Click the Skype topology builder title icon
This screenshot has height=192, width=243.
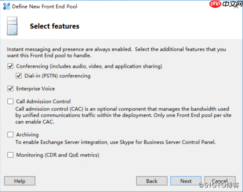[7, 6]
